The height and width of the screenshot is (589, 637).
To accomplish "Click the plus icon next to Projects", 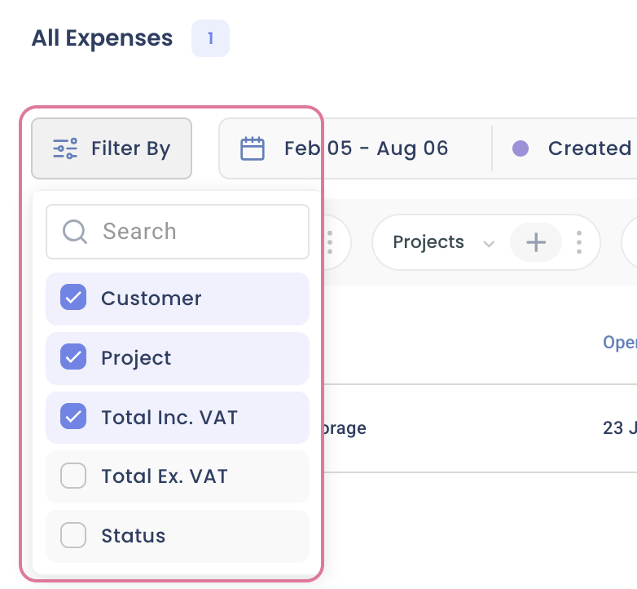I will (x=535, y=242).
